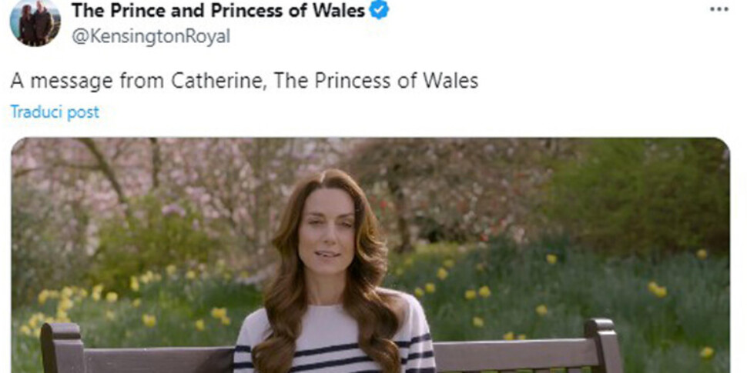Click the word "message" in the post text

72,82
